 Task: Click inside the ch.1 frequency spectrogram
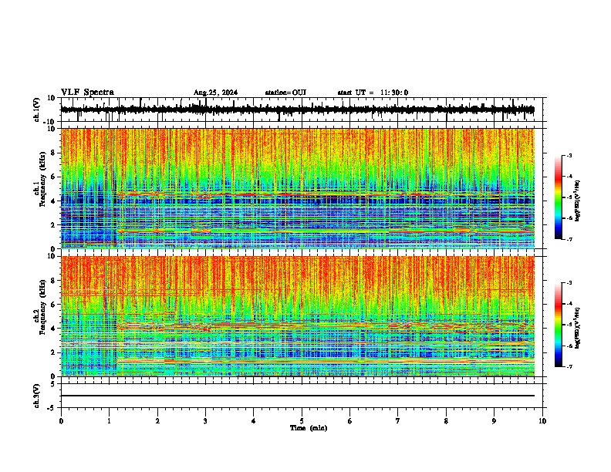298,188
